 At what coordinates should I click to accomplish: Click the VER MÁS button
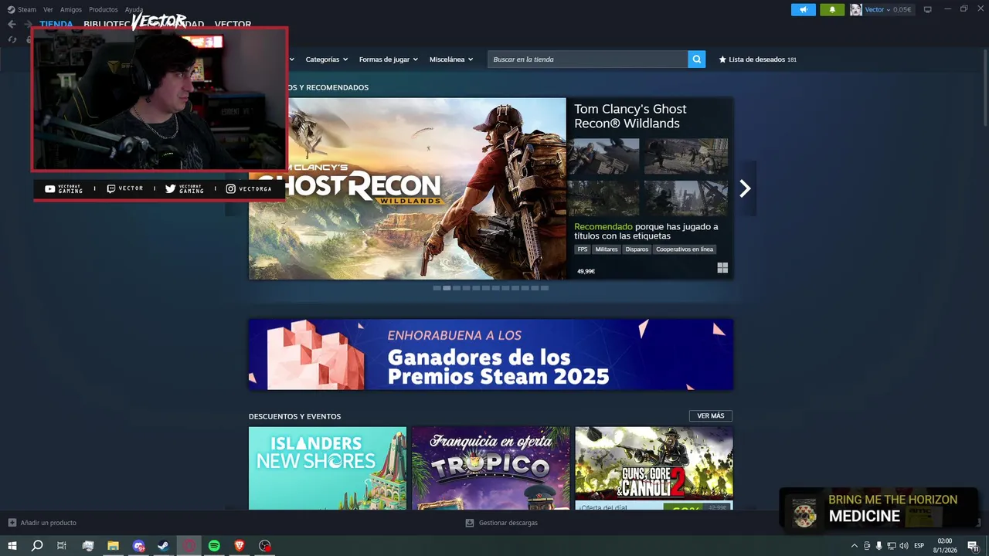point(711,416)
